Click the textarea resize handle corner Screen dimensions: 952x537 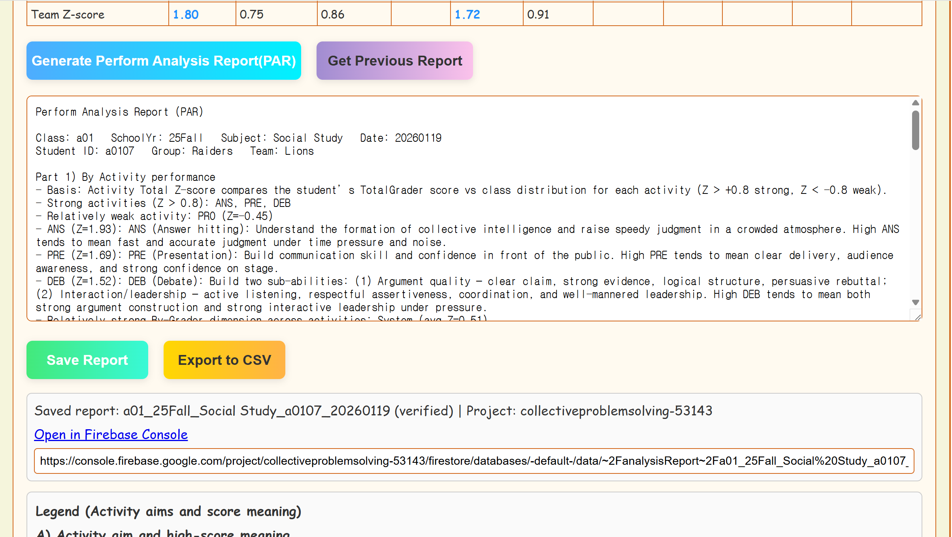[x=918, y=317]
